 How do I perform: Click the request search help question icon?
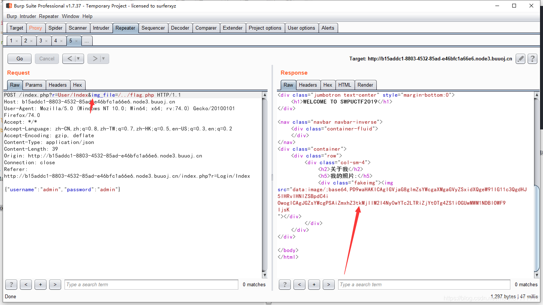point(11,284)
